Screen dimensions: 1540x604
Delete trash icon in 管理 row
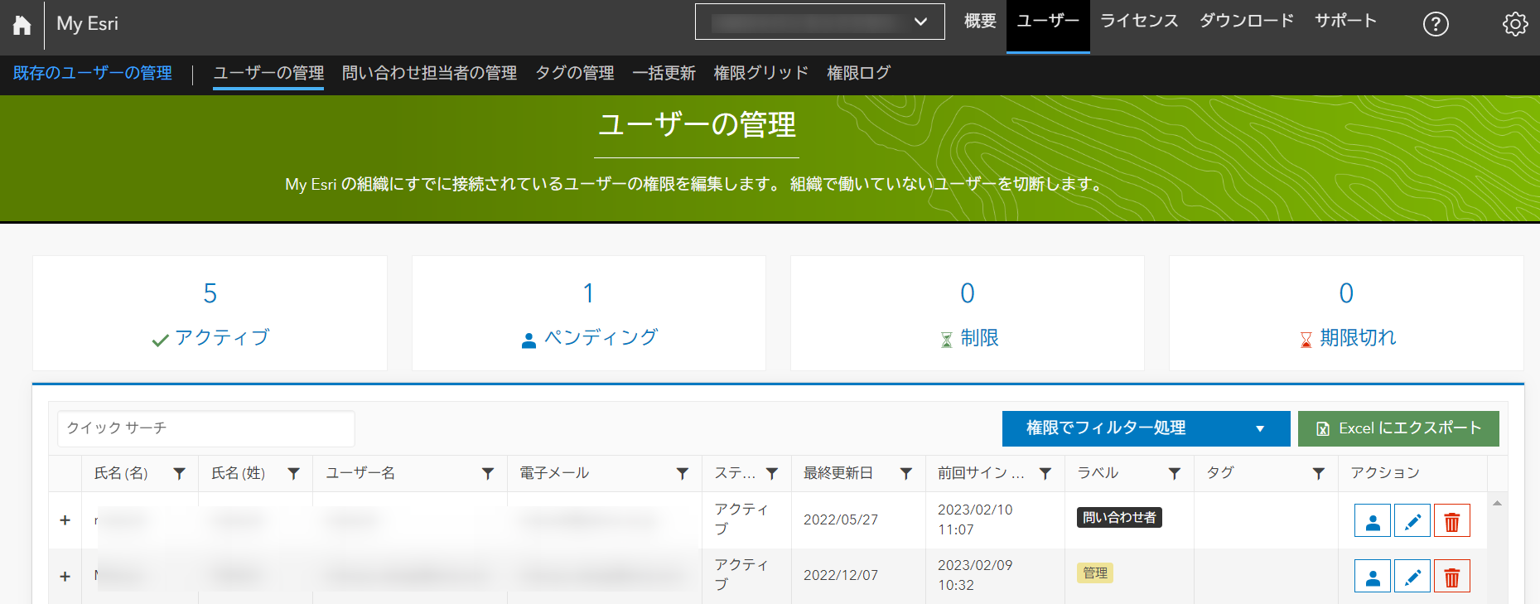pos(1452,577)
